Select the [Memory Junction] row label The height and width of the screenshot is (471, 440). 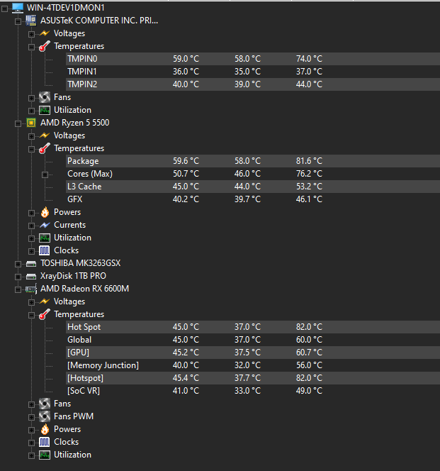pos(103,365)
